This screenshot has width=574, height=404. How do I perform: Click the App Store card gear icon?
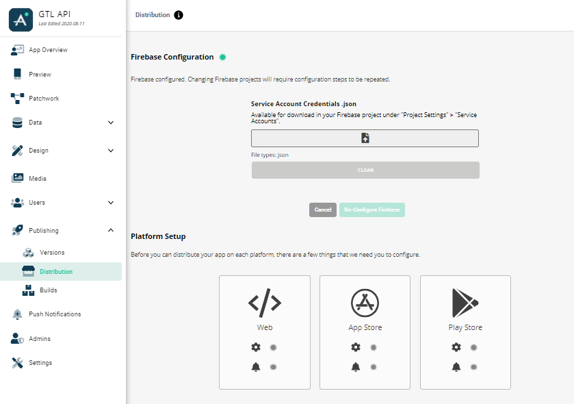[x=356, y=347]
